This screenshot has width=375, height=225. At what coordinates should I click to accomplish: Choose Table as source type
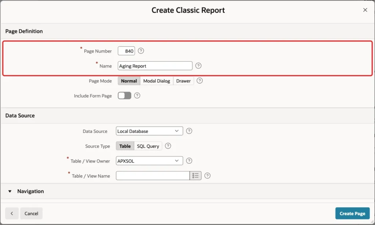click(x=125, y=146)
